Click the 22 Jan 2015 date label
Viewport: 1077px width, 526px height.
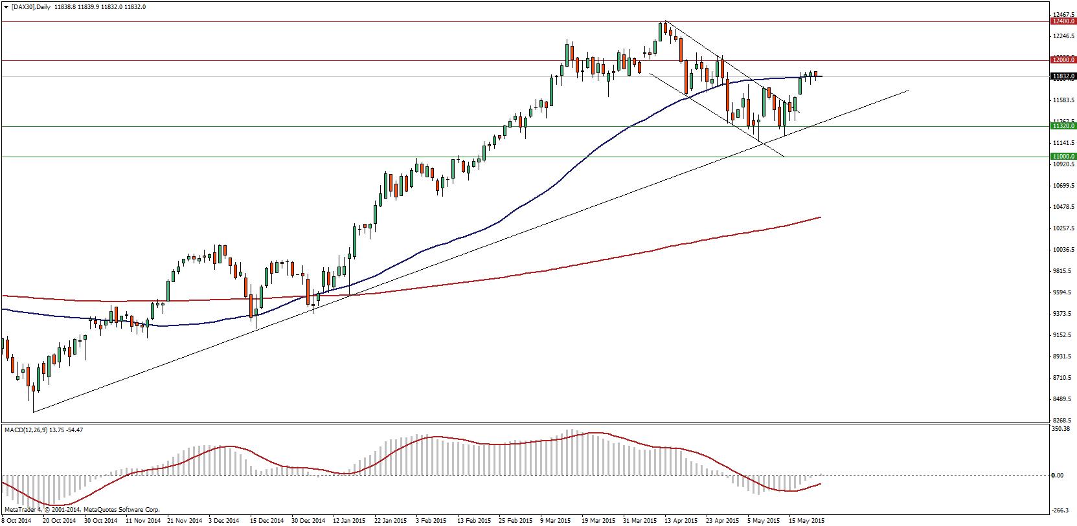(391, 520)
